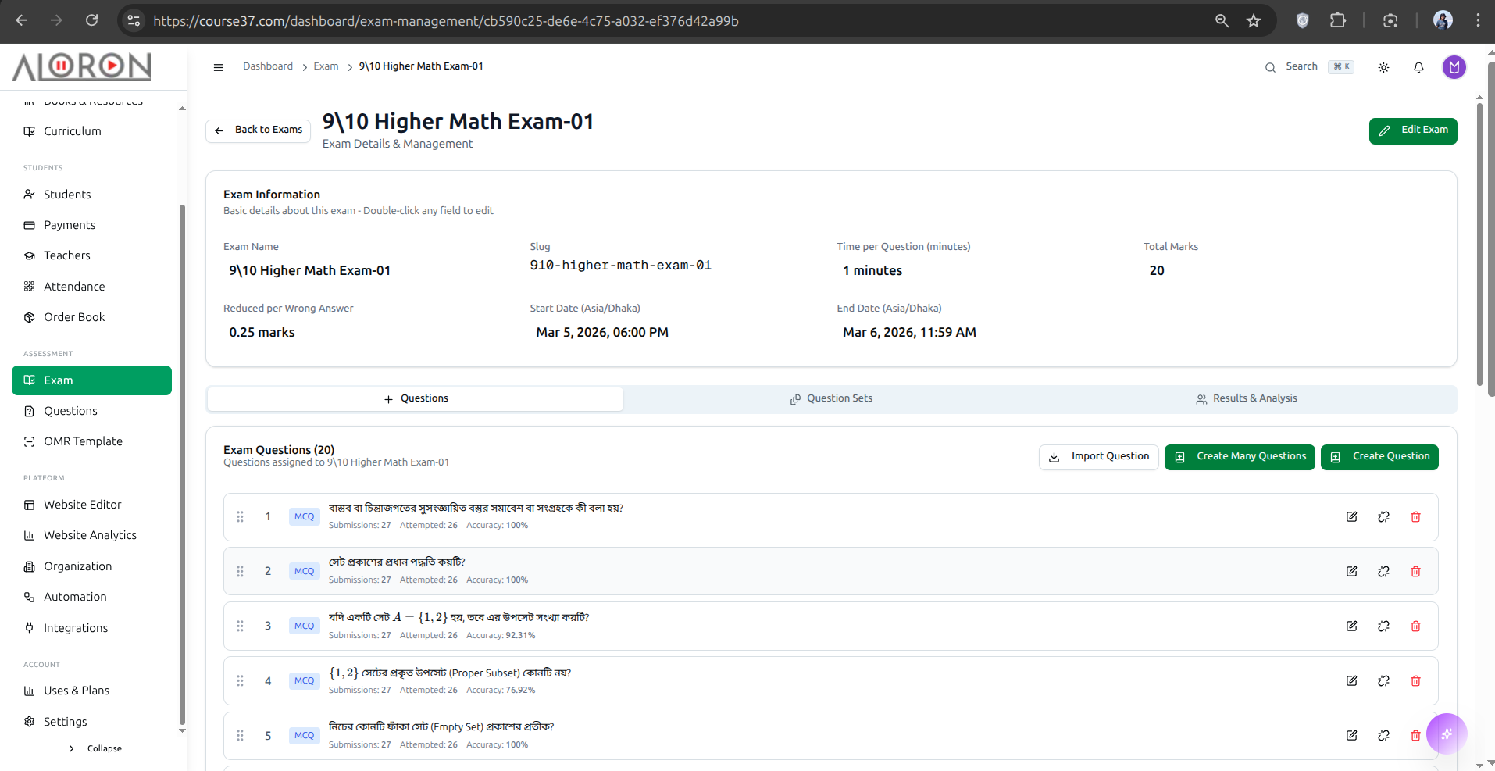
Task: Toggle the light/dark theme sun icon
Action: pyautogui.click(x=1383, y=67)
